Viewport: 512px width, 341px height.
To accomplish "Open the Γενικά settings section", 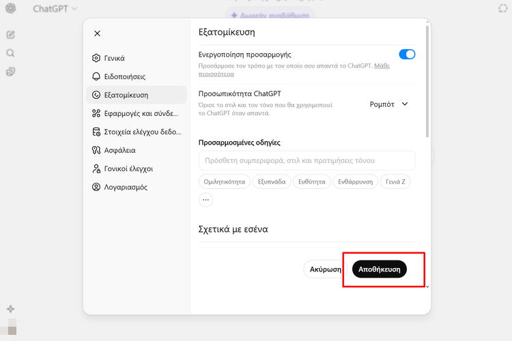I will (x=114, y=58).
